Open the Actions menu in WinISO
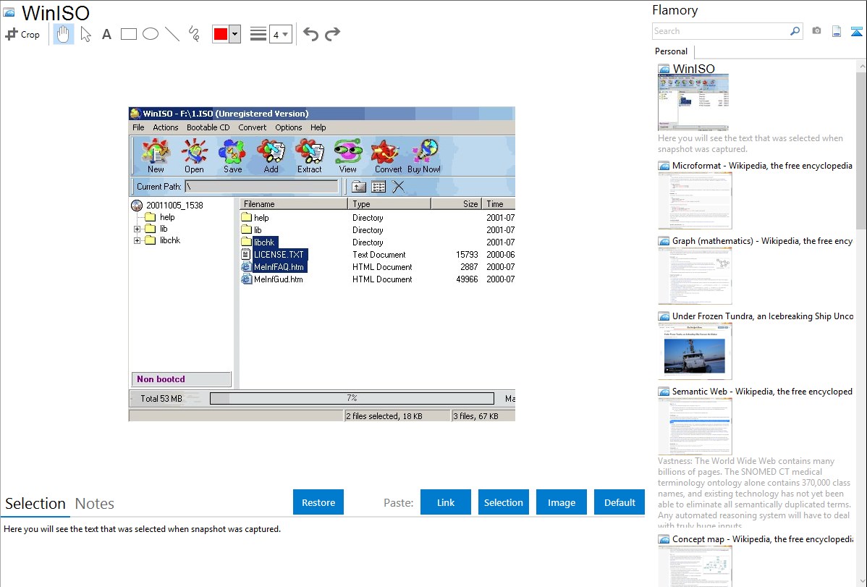 [166, 127]
